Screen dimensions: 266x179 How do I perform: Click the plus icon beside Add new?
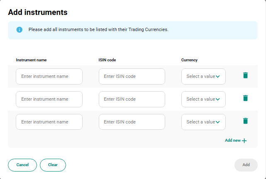click(x=244, y=141)
